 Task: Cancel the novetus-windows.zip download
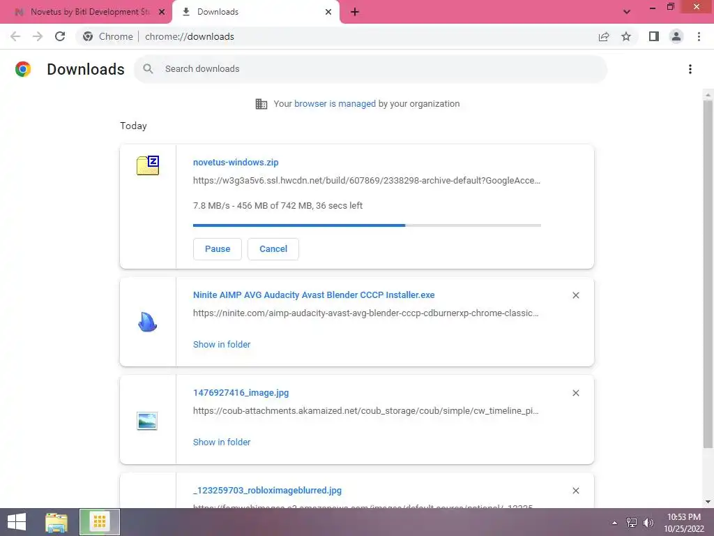(273, 249)
